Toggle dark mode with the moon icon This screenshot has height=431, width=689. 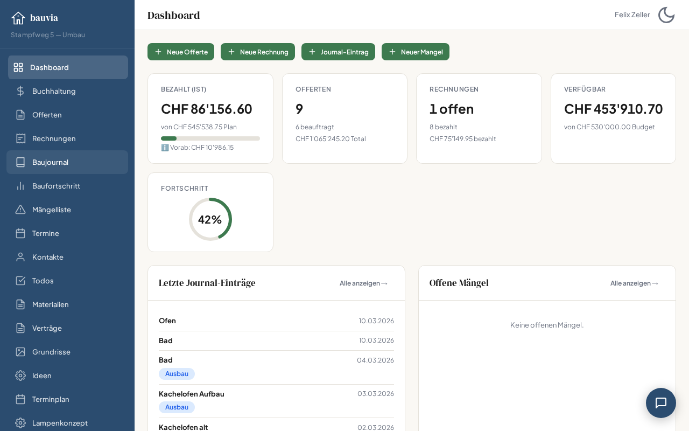click(x=666, y=15)
